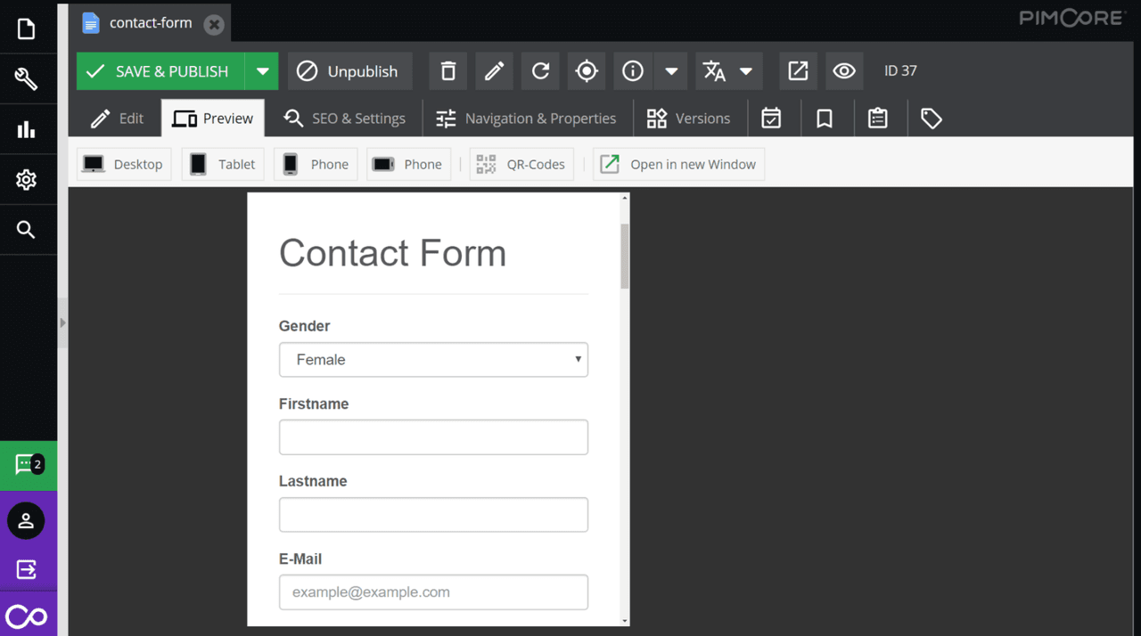Close the contact-form tab
This screenshot has height=636, width=1141.
[214, 25]
